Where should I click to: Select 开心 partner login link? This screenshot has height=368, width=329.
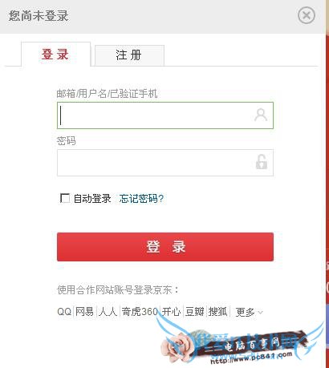point(171,312)
